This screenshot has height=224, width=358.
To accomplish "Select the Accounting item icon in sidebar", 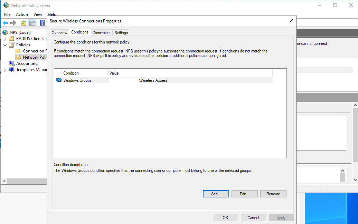I will [x=11, y=63].
